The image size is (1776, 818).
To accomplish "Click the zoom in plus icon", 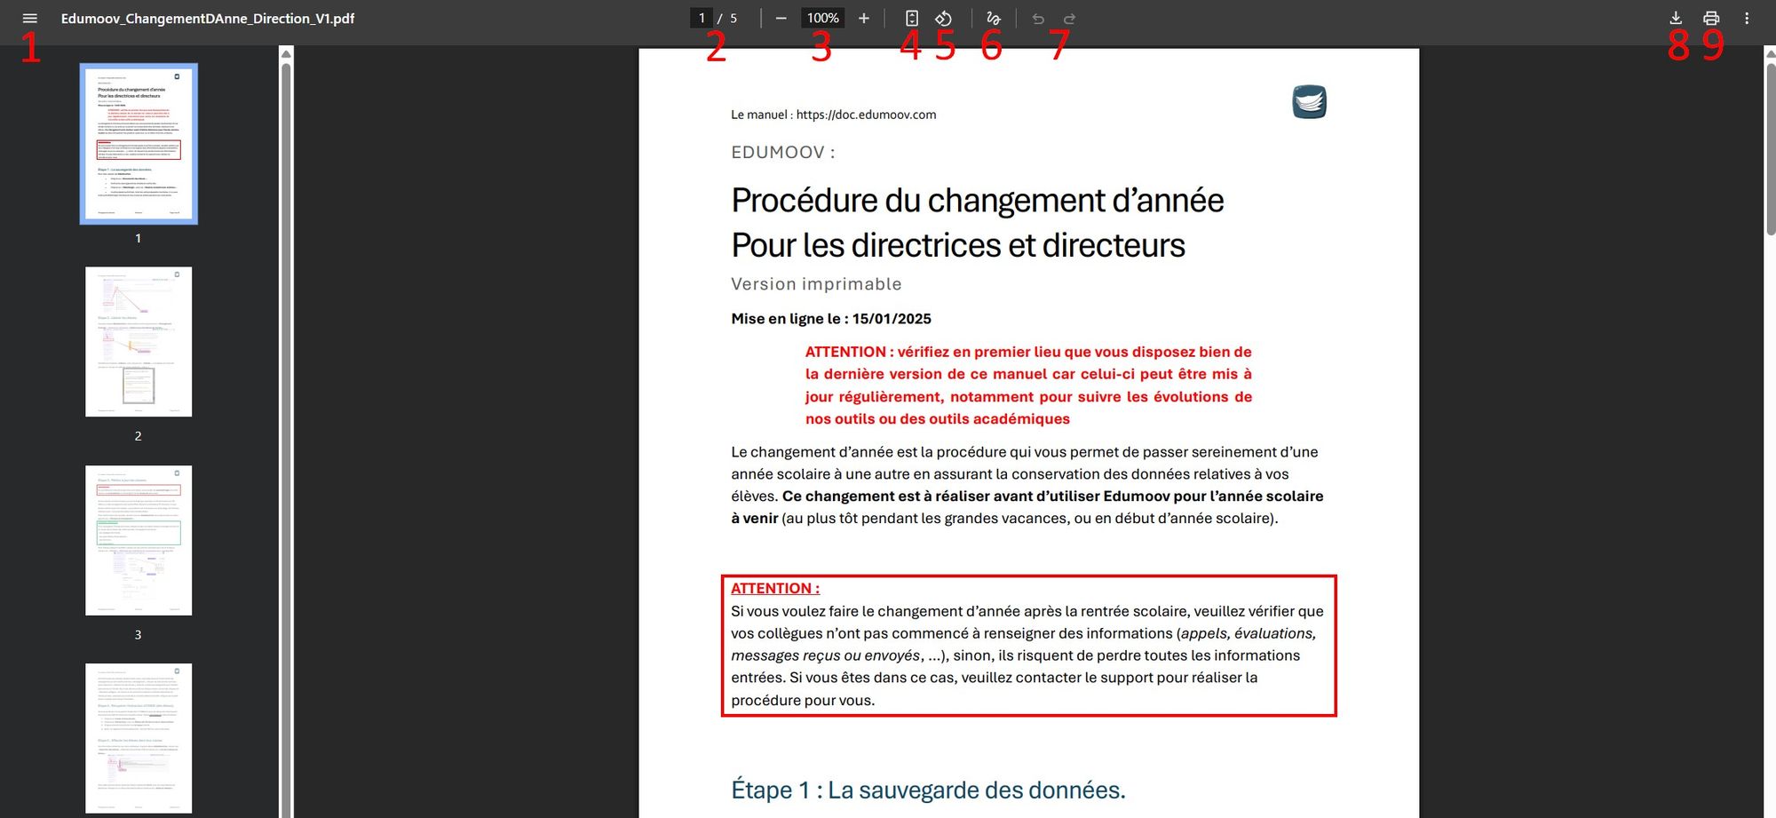I will [863, 19].
